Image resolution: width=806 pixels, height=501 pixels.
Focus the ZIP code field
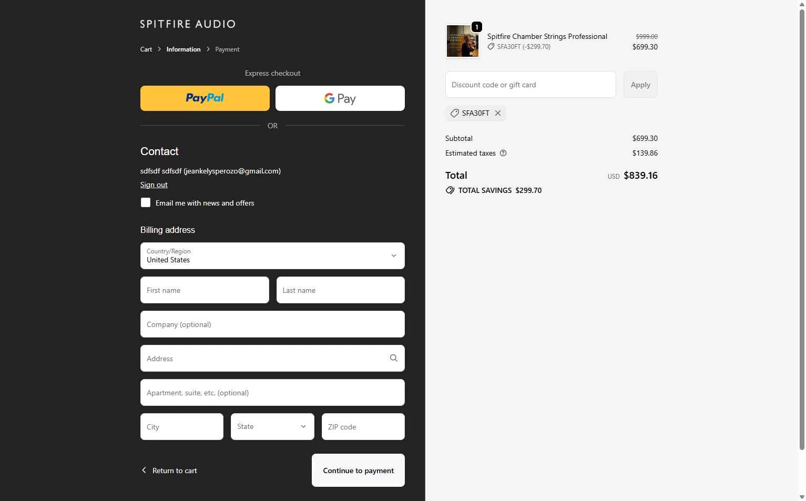pos(363,426)
